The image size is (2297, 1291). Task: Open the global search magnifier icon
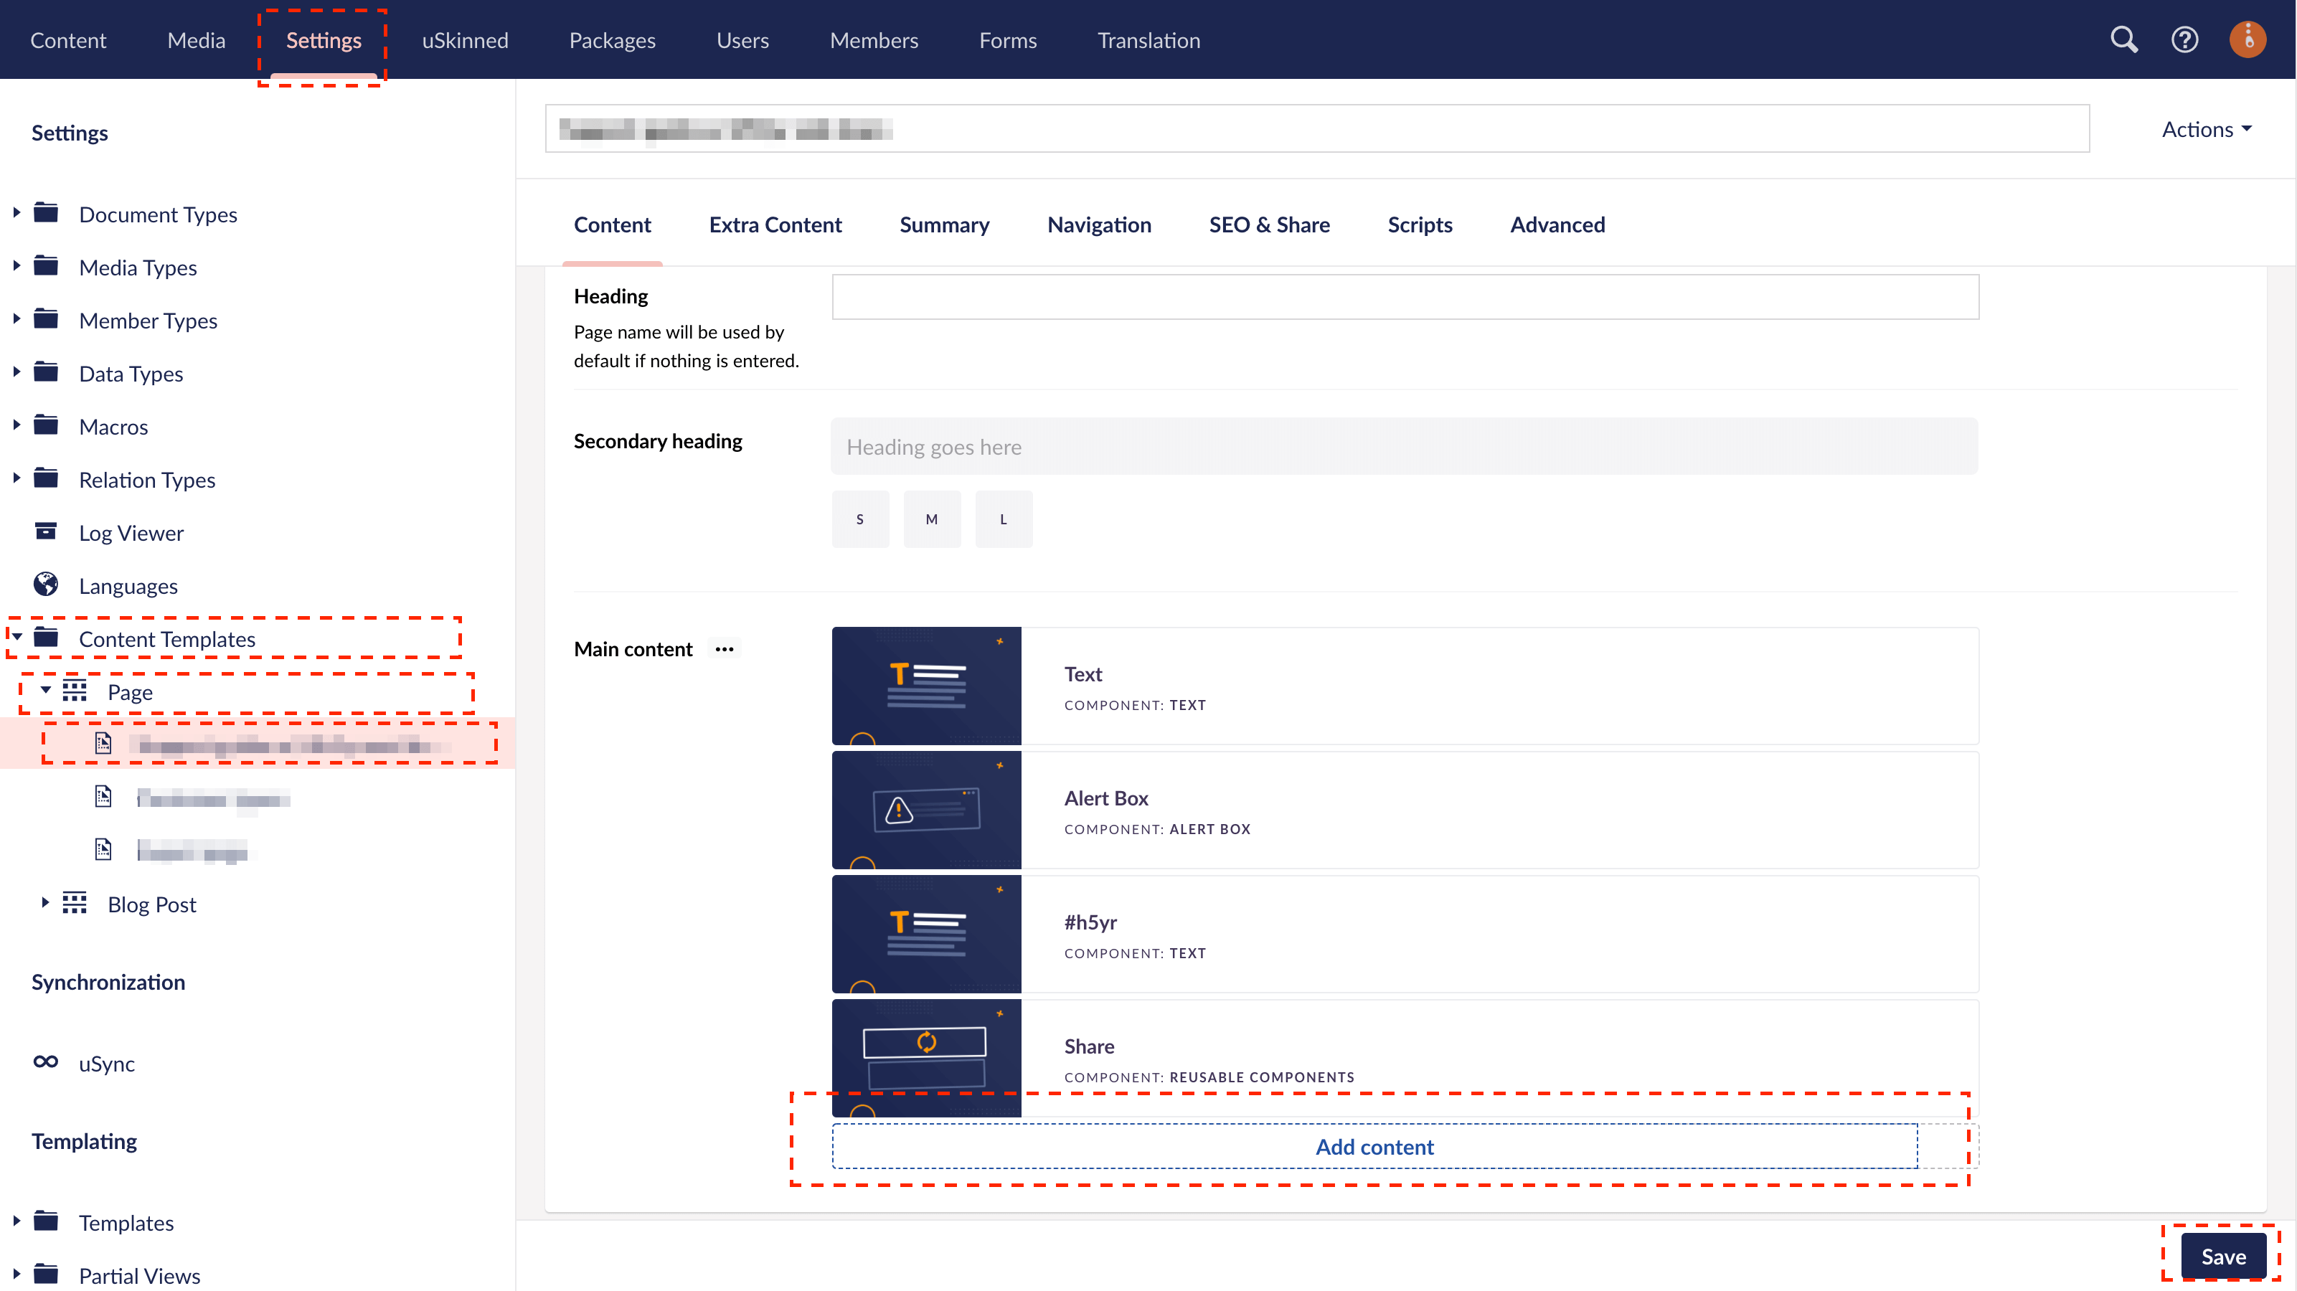[2124, 39]
